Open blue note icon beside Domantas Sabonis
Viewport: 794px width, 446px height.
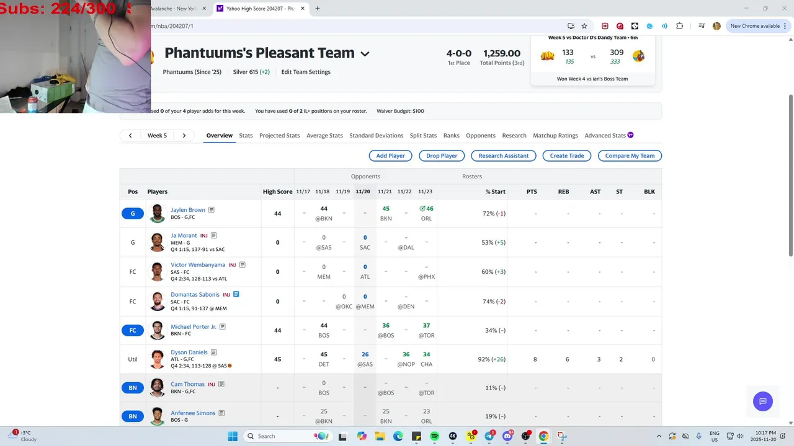[x=236, y=294]
